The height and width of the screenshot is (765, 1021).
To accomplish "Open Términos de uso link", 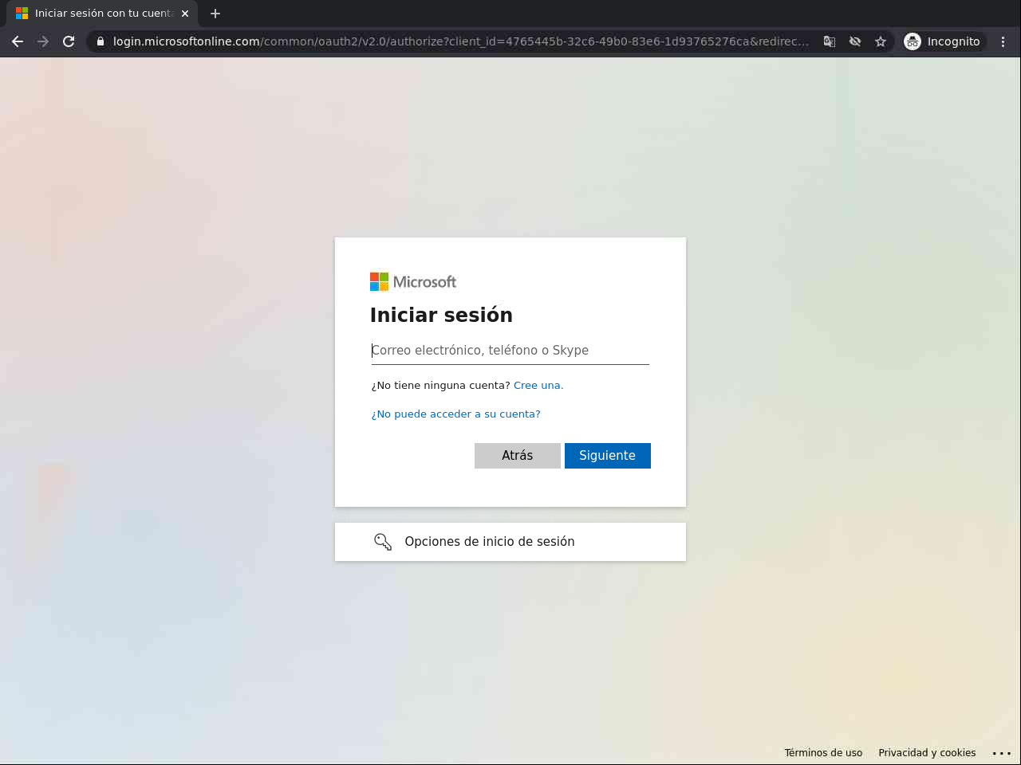I will (x=823, y=753).
